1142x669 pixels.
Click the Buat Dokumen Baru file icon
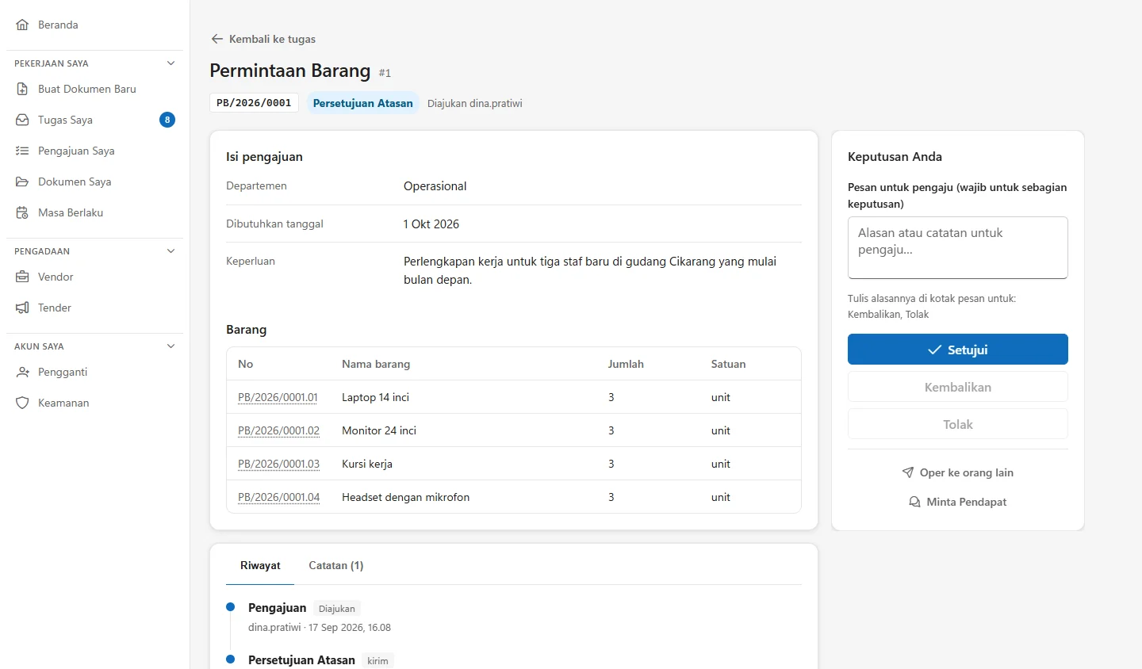tap(22, 90)
